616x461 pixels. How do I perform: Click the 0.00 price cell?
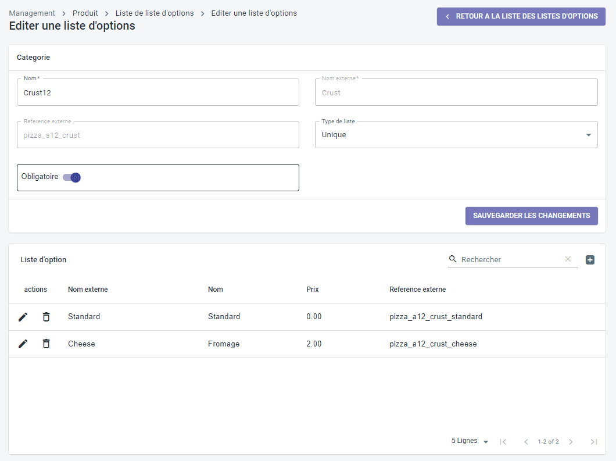pyautogui.click(x=314, y=317)
